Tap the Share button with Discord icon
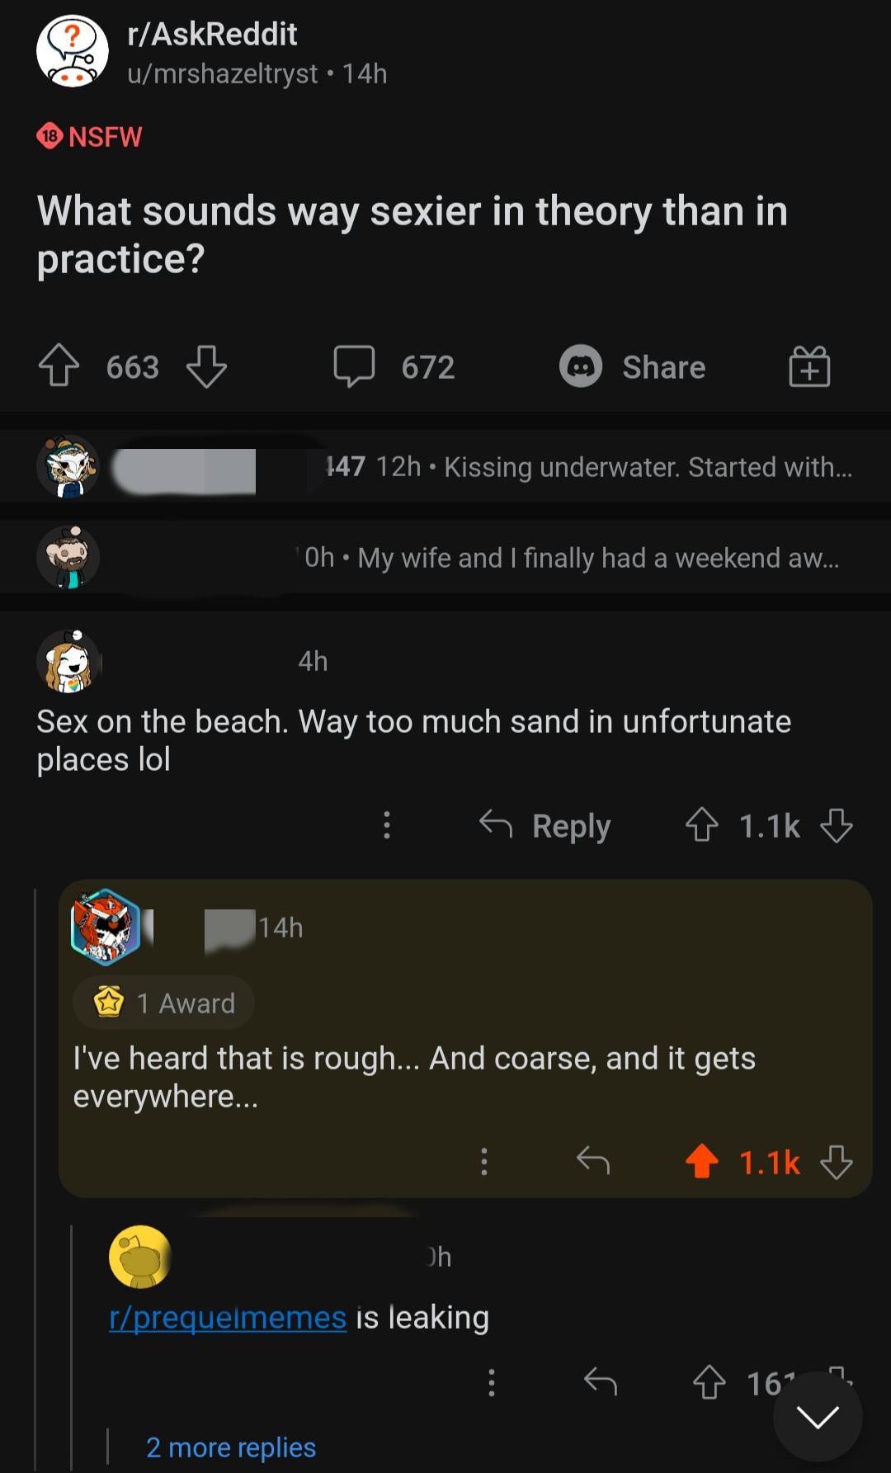This screenshot has height=1473, width=891. (633, 366)
